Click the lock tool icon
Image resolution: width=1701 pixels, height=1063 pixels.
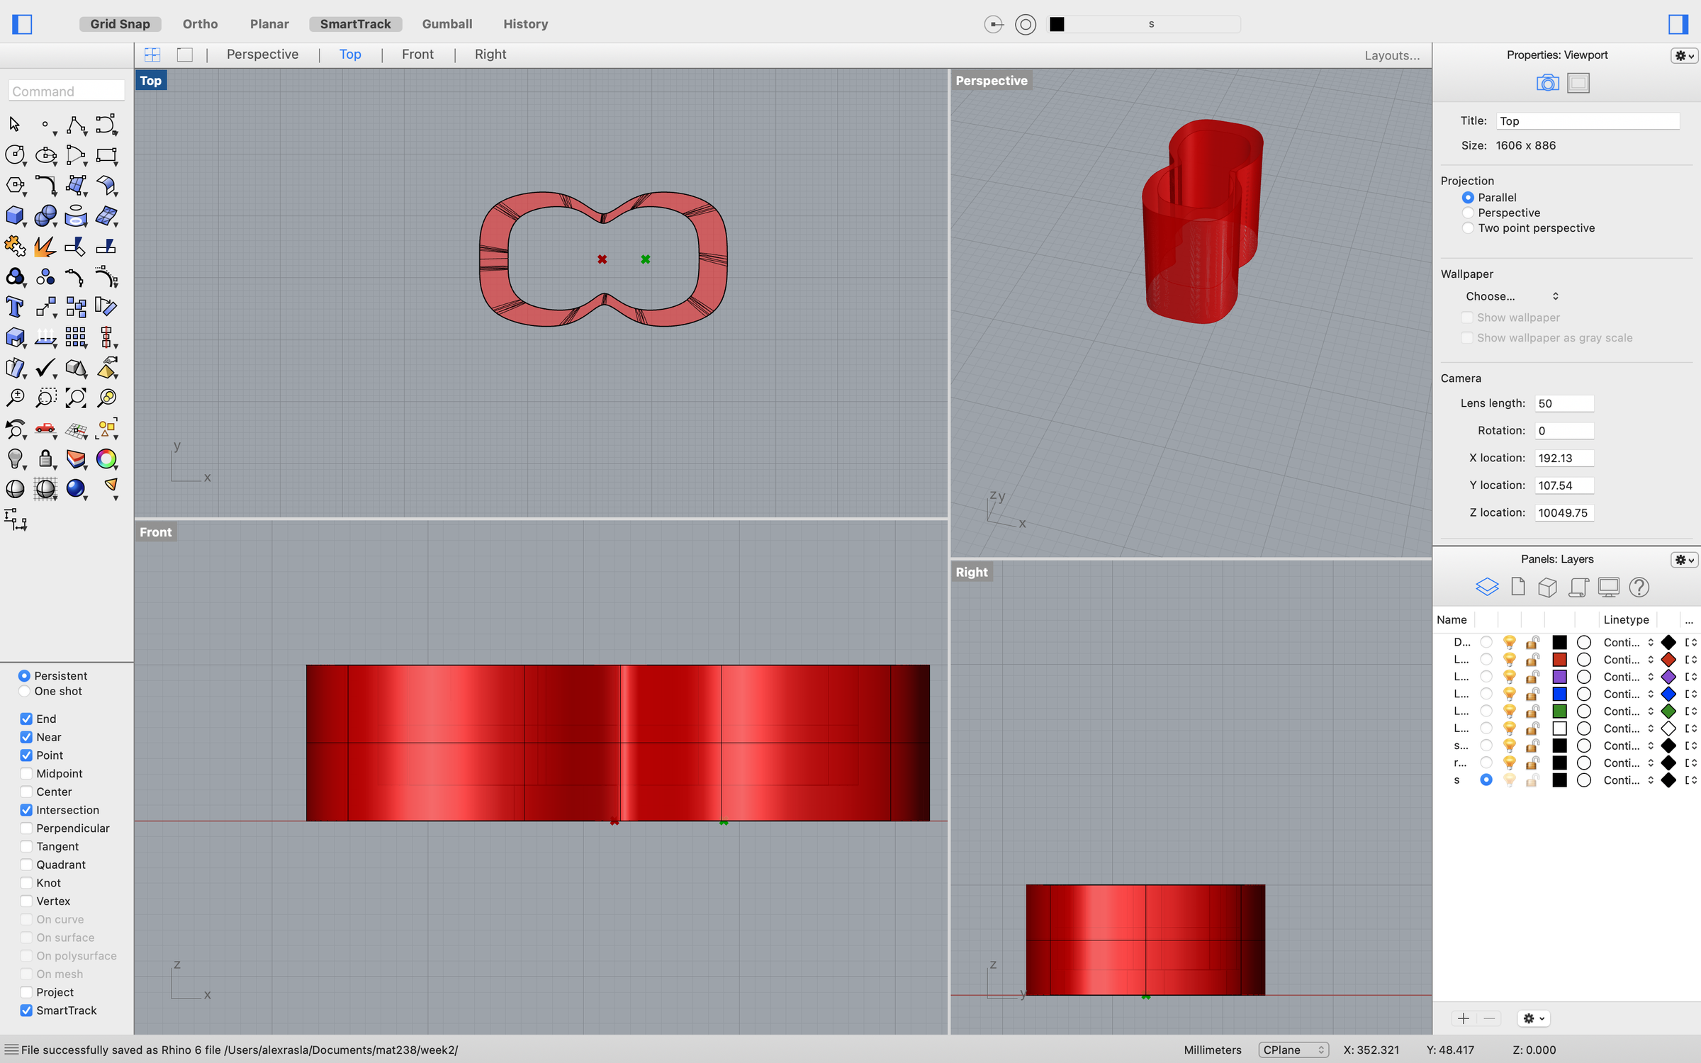point(46,459)
